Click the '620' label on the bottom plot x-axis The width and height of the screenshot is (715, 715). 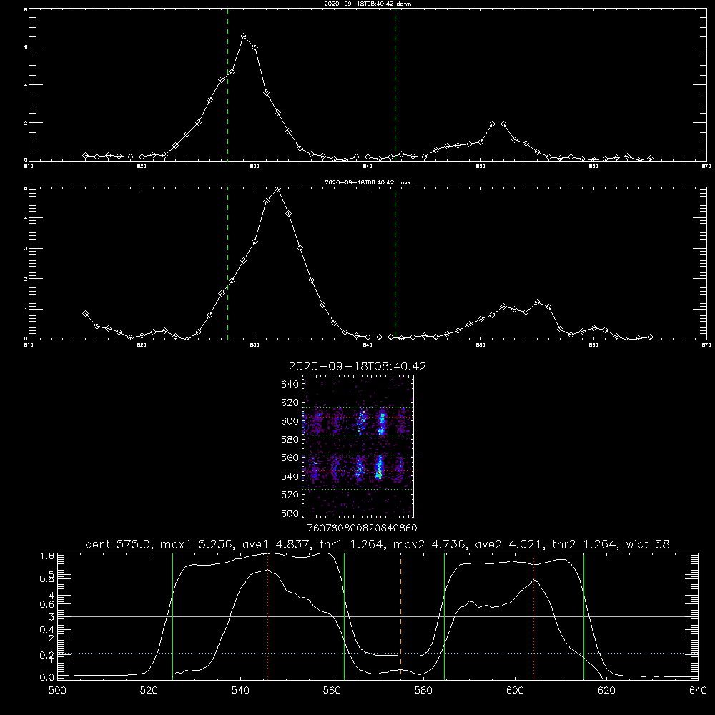[606, 691]
